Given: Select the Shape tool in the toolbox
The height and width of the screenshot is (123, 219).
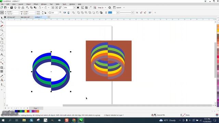Looking at the screenshot, I should 2,22.
